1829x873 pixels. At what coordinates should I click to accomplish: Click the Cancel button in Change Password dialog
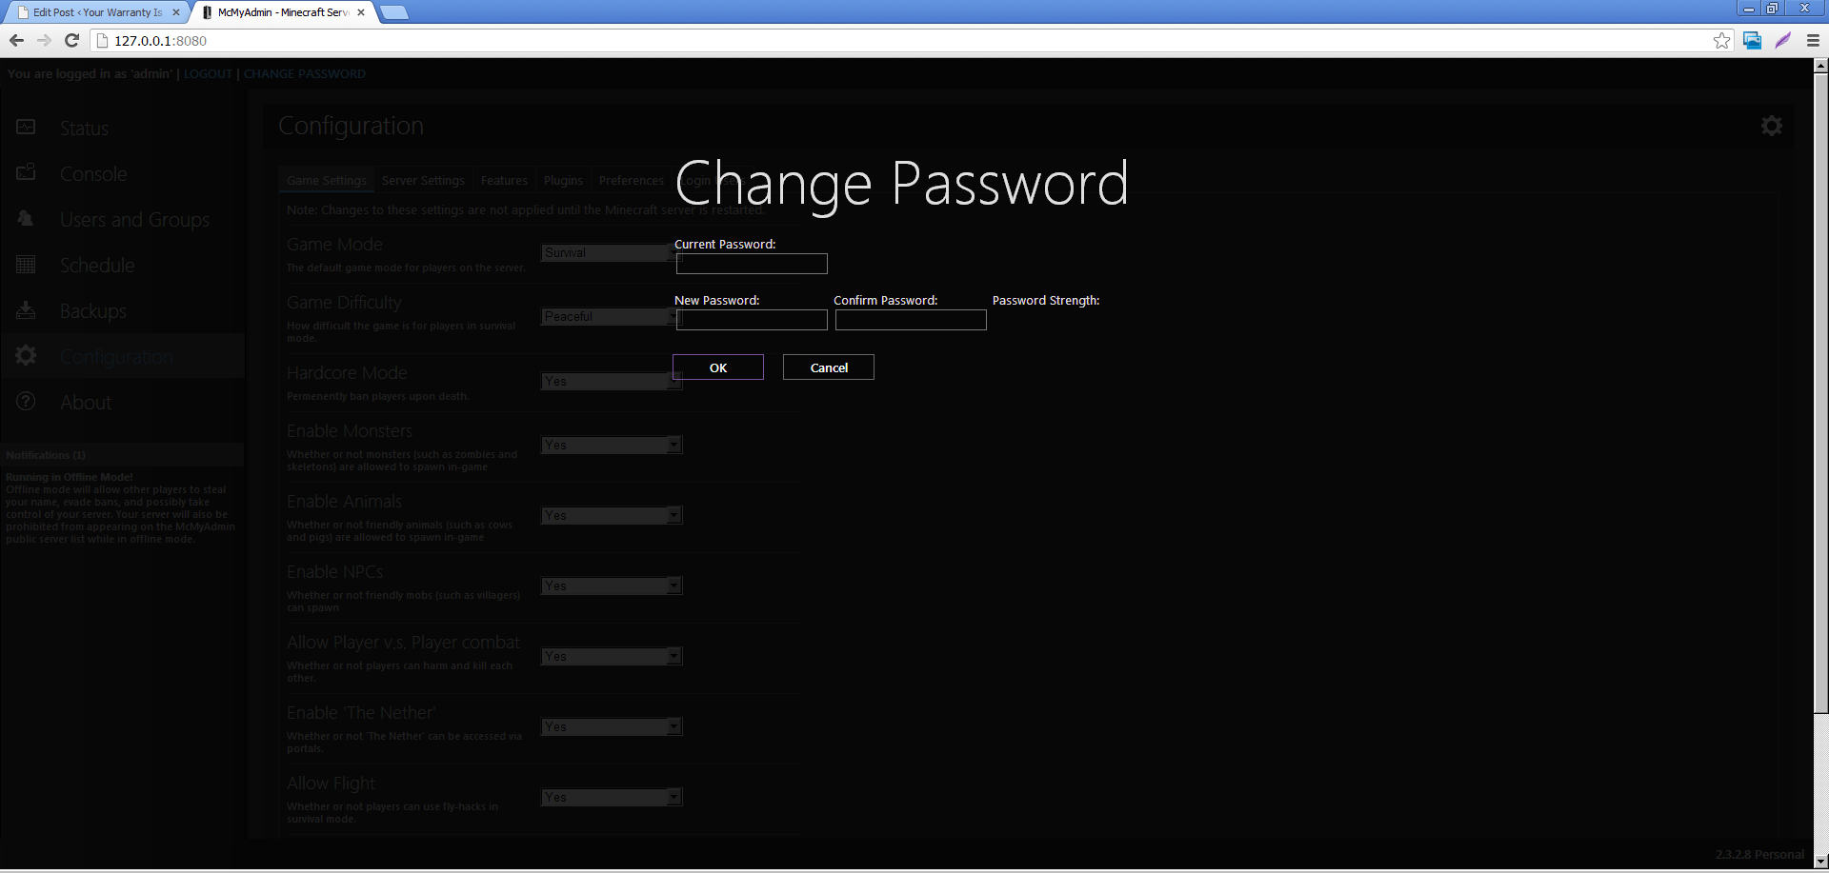coord(829,367)
